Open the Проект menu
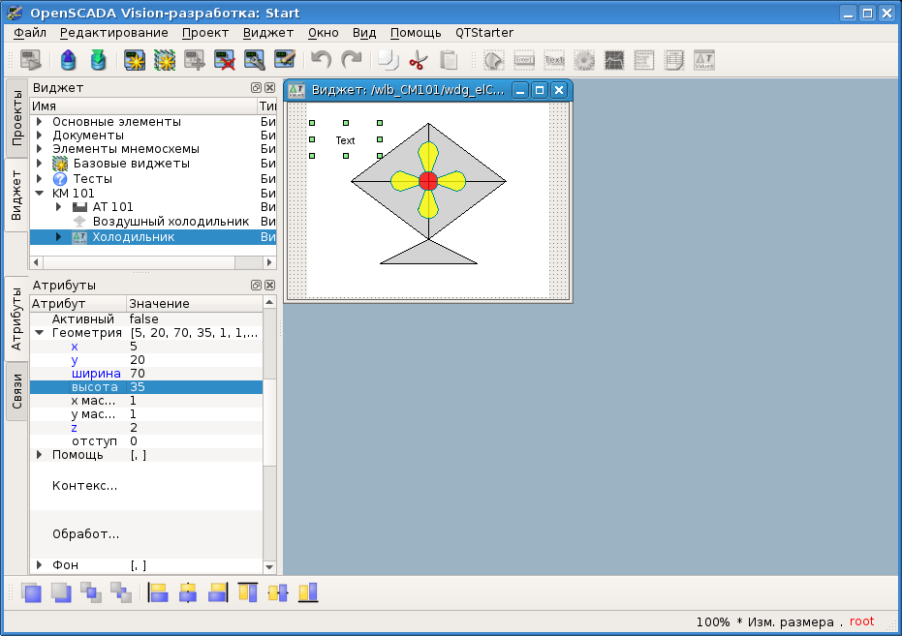This screenshot has width=902, height=636. tap(205, 33)
